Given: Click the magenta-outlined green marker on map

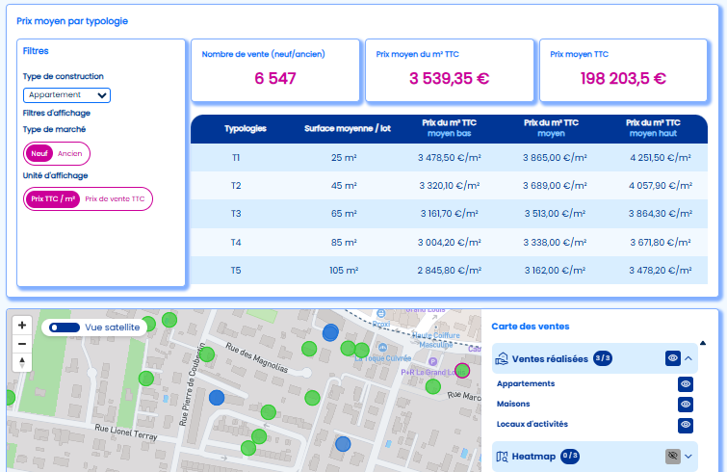Looking at the screenshot, I should [x=462, y=371].
